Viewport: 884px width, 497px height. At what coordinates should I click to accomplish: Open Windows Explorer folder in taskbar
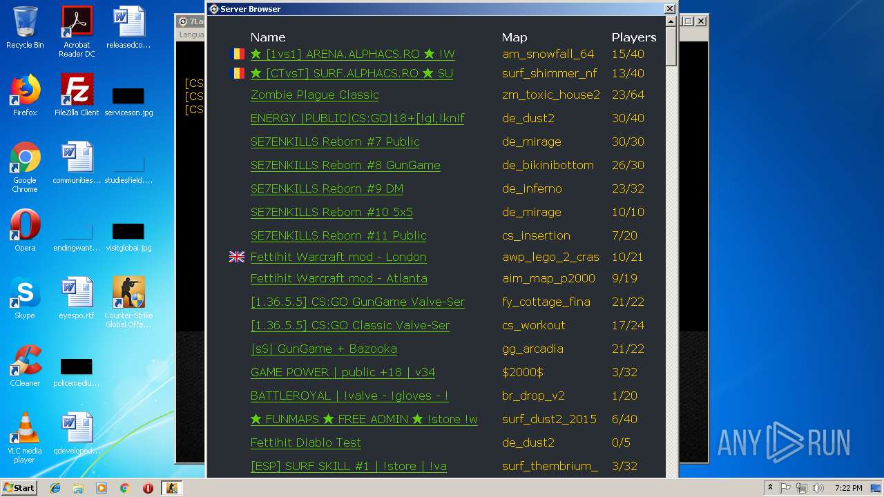78,488
